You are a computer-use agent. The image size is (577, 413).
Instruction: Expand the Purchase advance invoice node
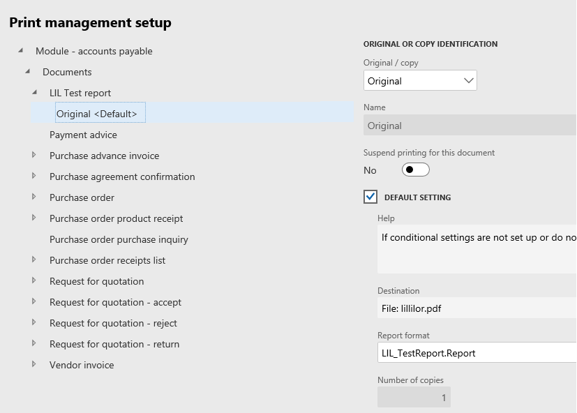tap(34, 156)
